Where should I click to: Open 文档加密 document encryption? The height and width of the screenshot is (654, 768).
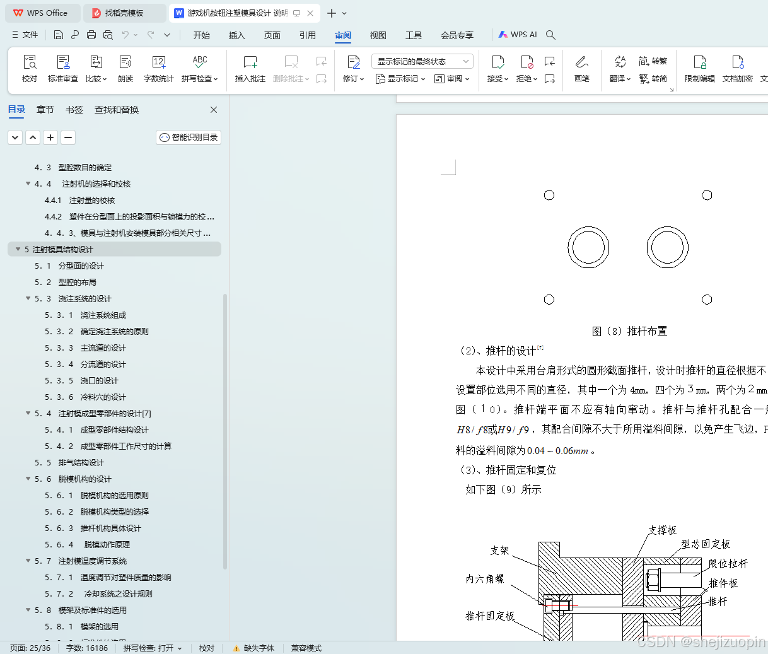point(738,68)
